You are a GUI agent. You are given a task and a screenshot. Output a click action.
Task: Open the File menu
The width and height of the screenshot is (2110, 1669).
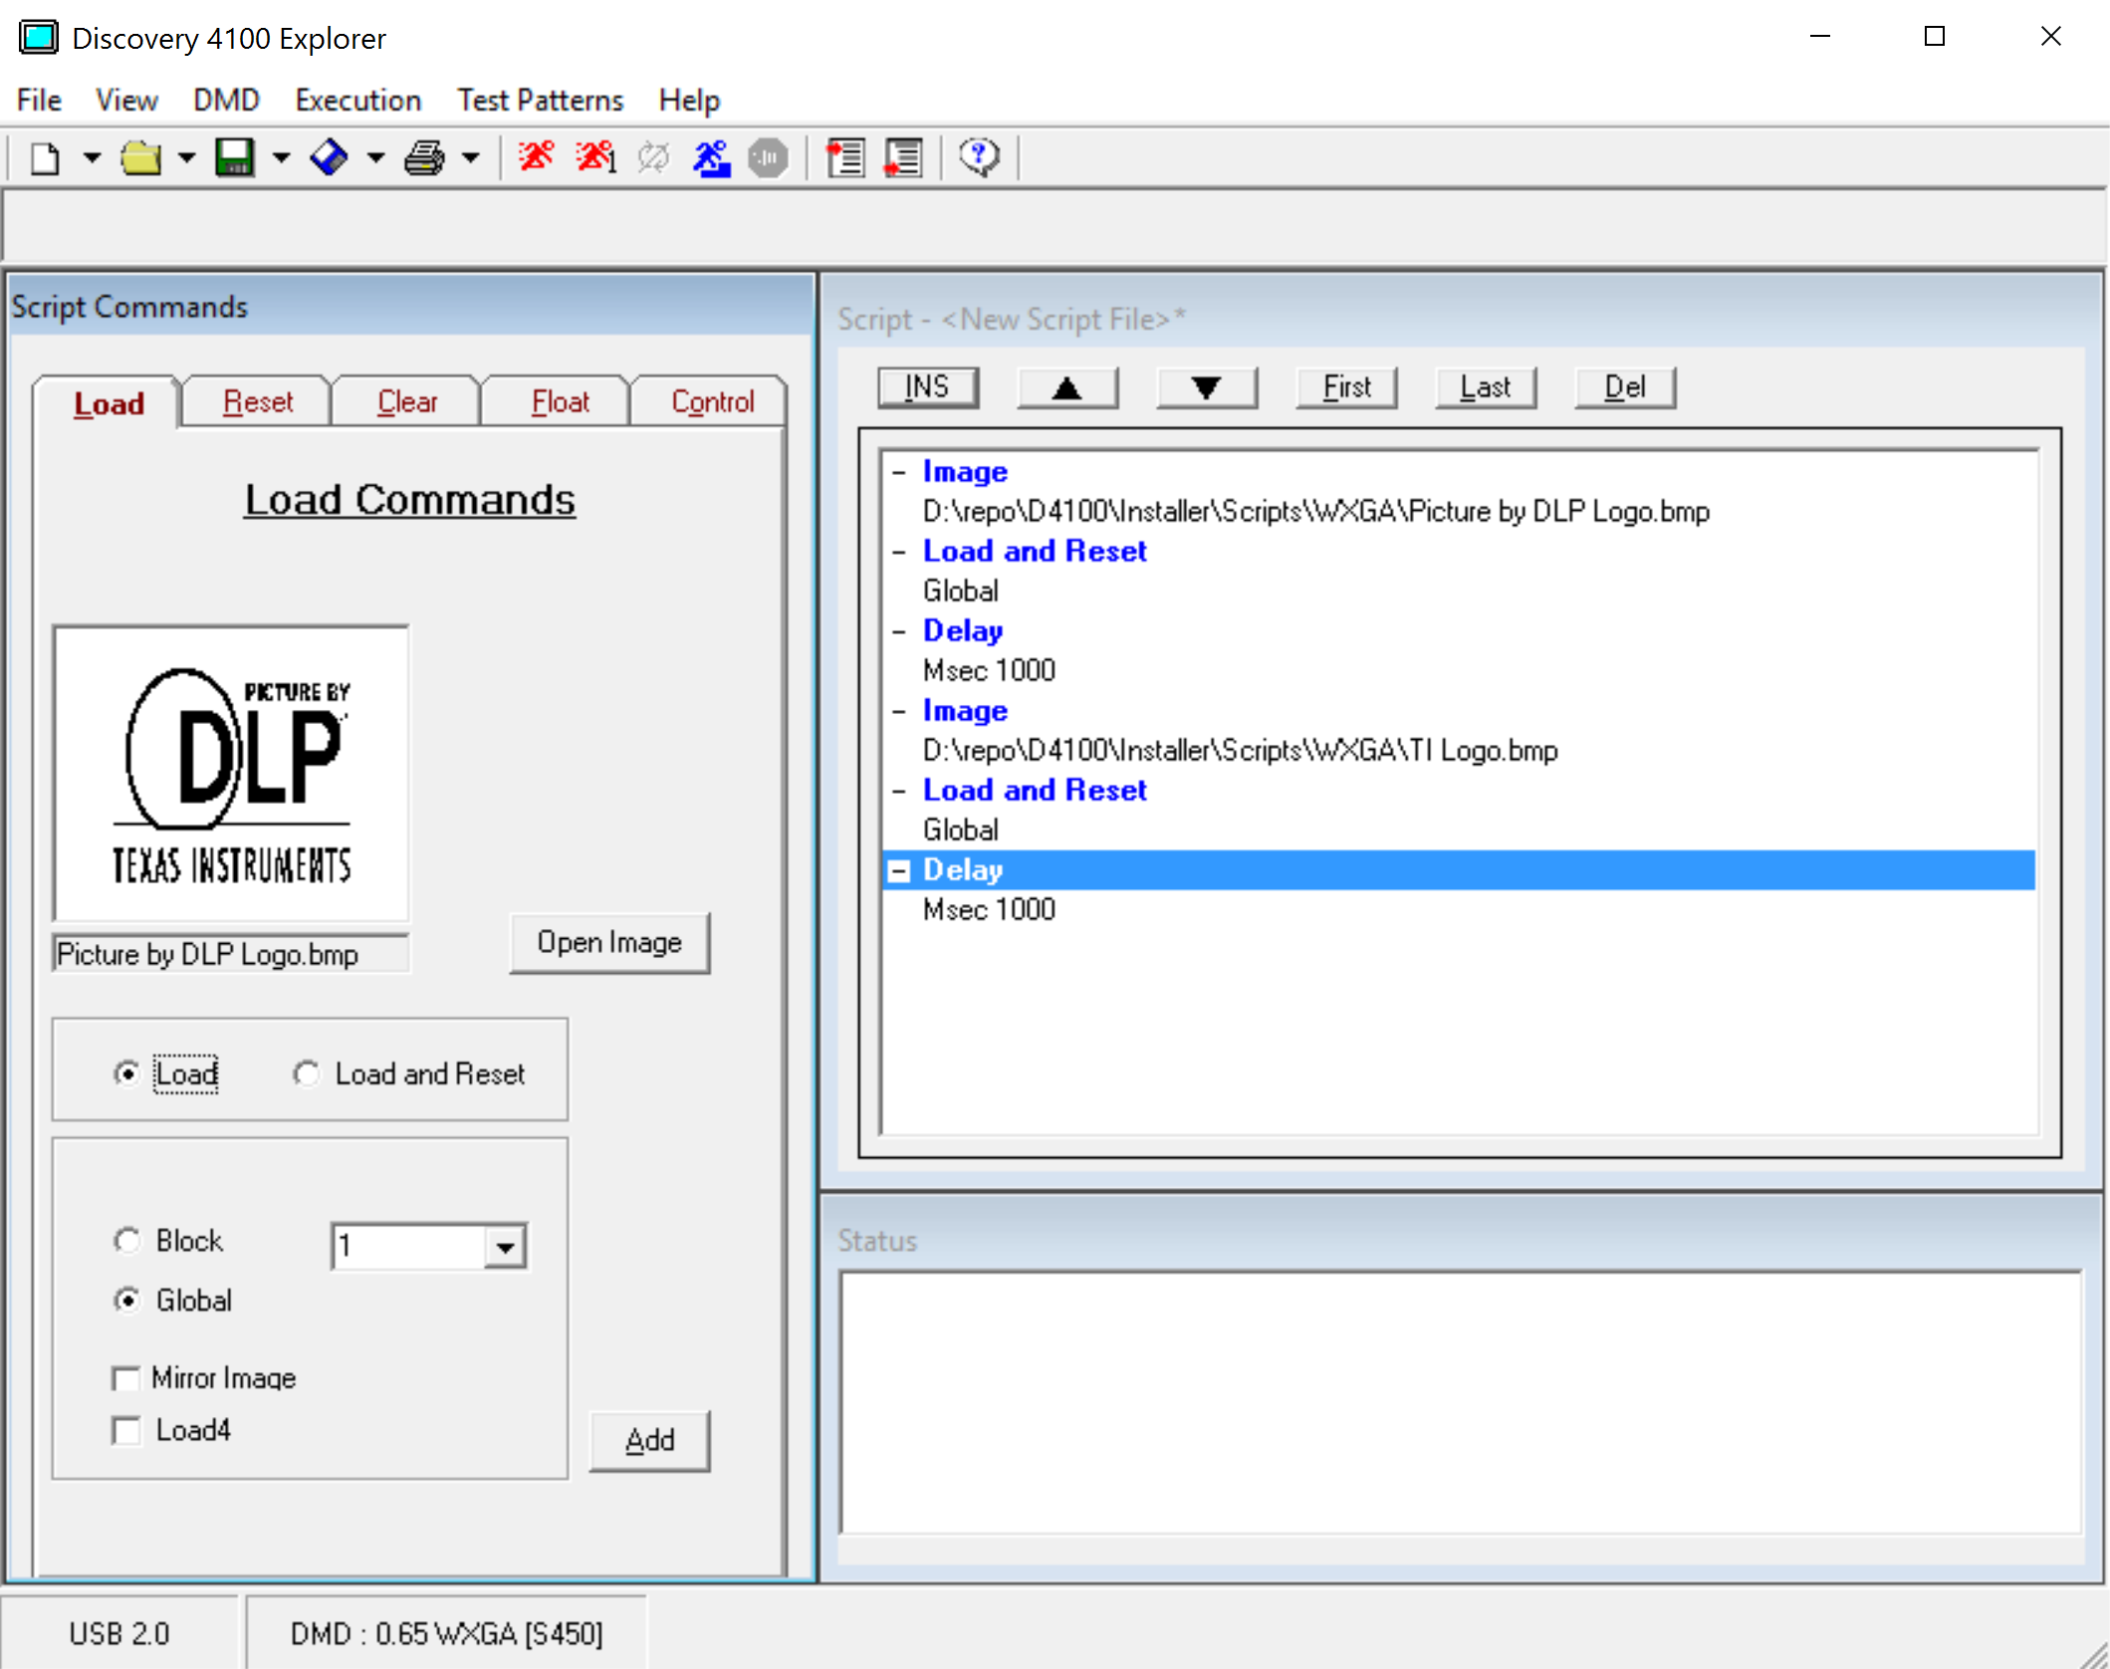(x=40, y=100)
